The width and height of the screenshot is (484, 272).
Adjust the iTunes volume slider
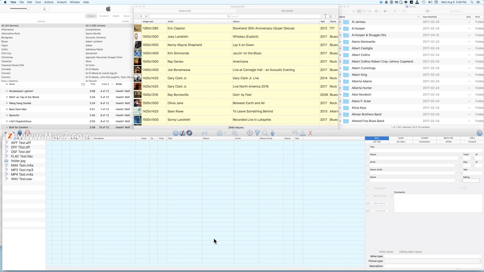(20, 9)
